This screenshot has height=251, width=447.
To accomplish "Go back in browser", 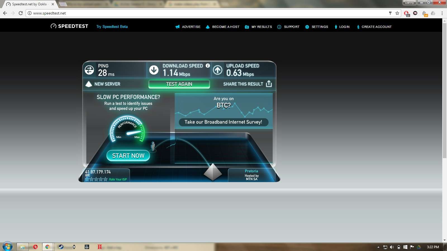I will (x=5, y=13).
